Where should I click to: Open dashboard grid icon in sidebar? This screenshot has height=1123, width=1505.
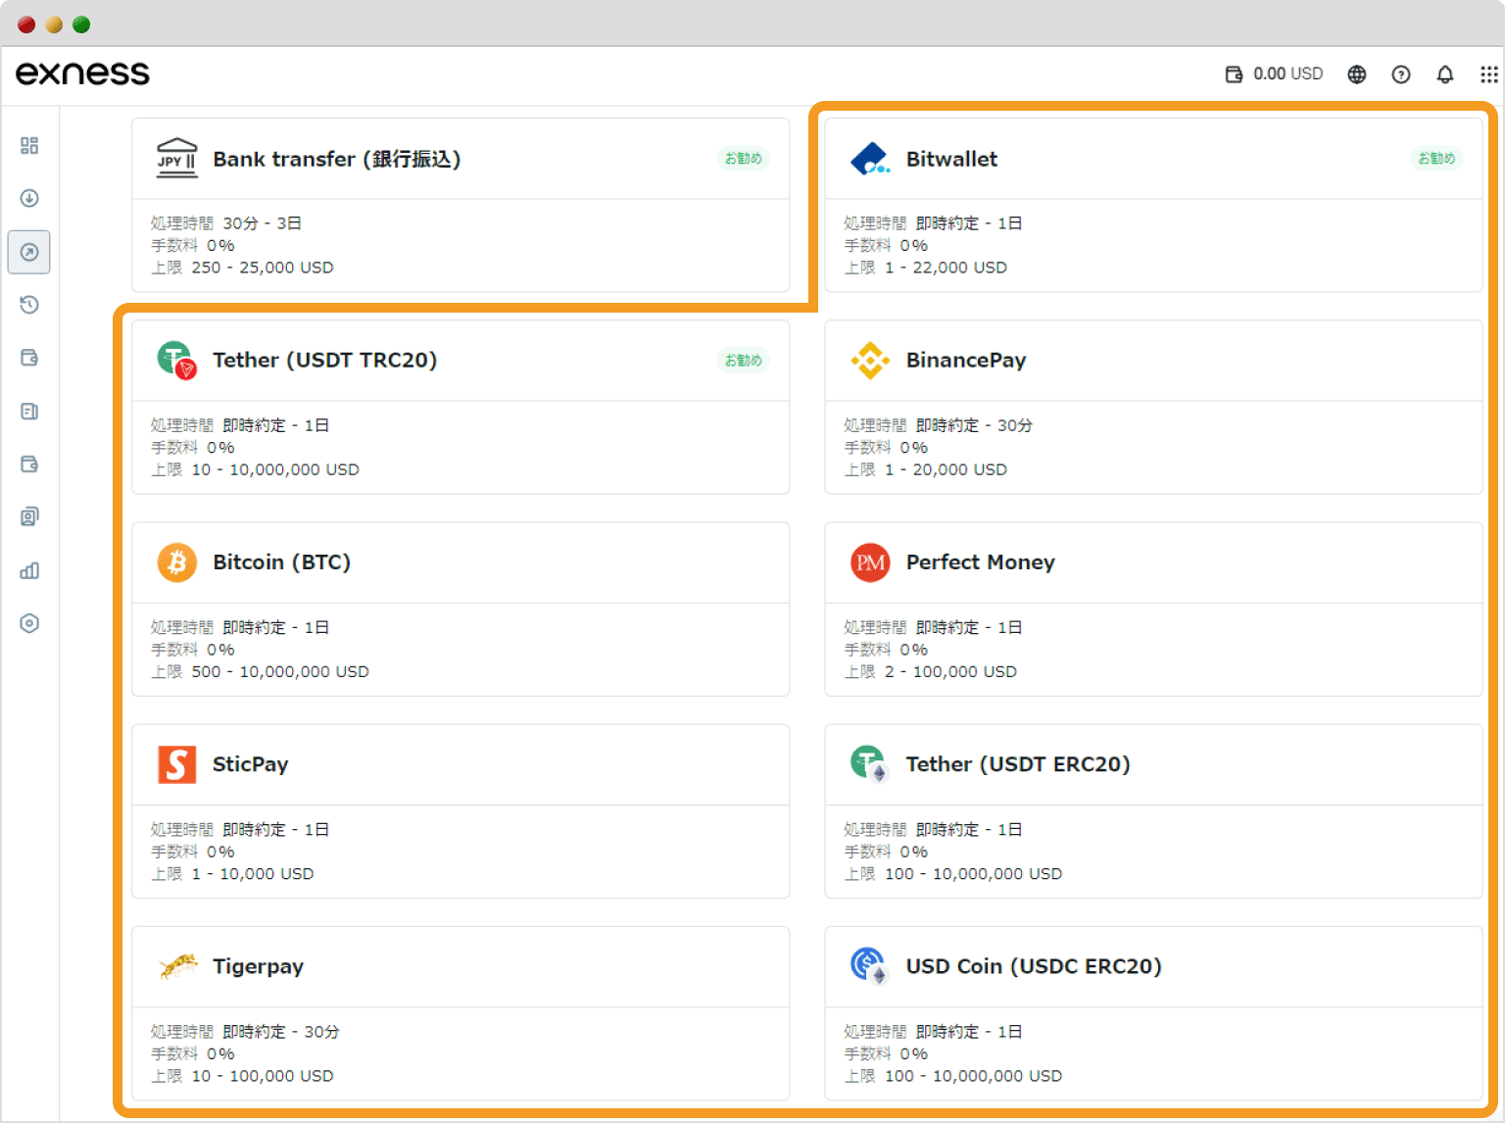[29, 145]
